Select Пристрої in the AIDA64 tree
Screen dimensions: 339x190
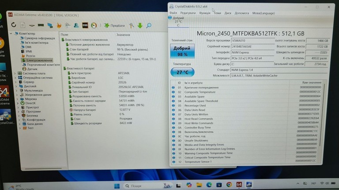(32, 107)
